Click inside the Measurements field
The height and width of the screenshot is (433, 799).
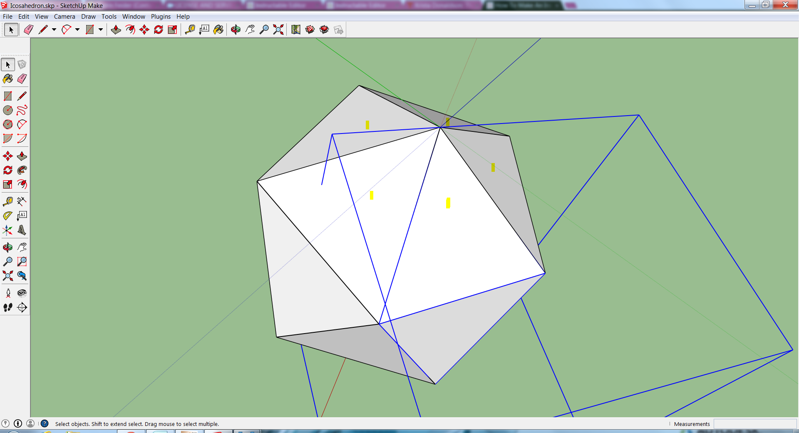point(755,424)
